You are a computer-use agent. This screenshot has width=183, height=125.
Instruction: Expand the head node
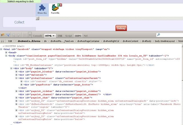pyautogui.click(x=6, y=52)
